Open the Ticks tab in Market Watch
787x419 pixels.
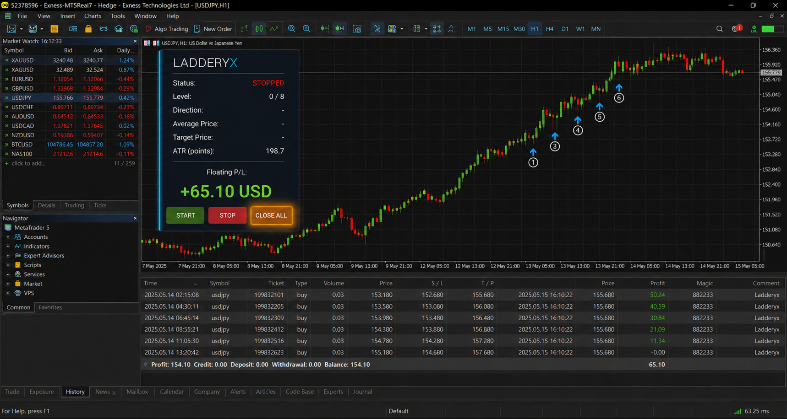point(100,205)
